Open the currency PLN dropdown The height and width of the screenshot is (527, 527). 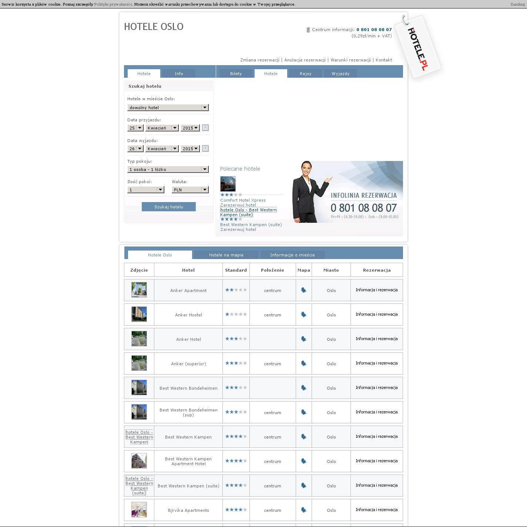pyautogui.click(x=190, y=190)
